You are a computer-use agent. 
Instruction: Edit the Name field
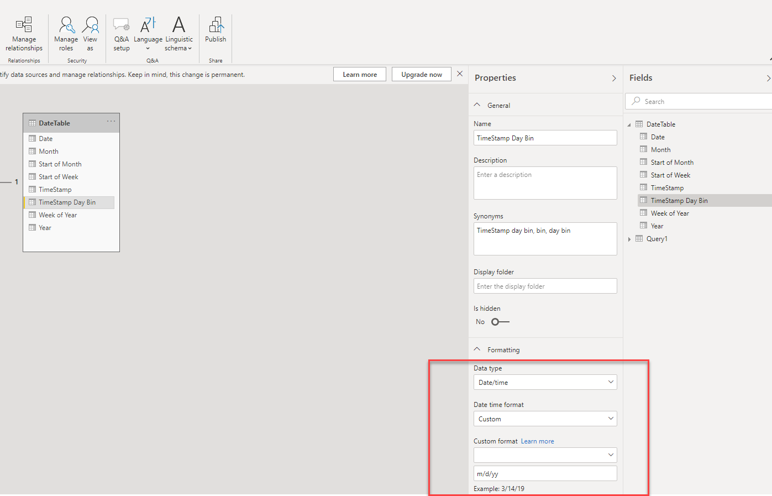pos(545,138)
